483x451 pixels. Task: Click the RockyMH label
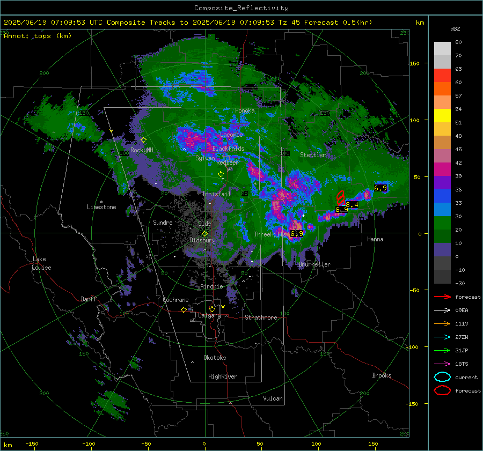[x=142, y=150]
